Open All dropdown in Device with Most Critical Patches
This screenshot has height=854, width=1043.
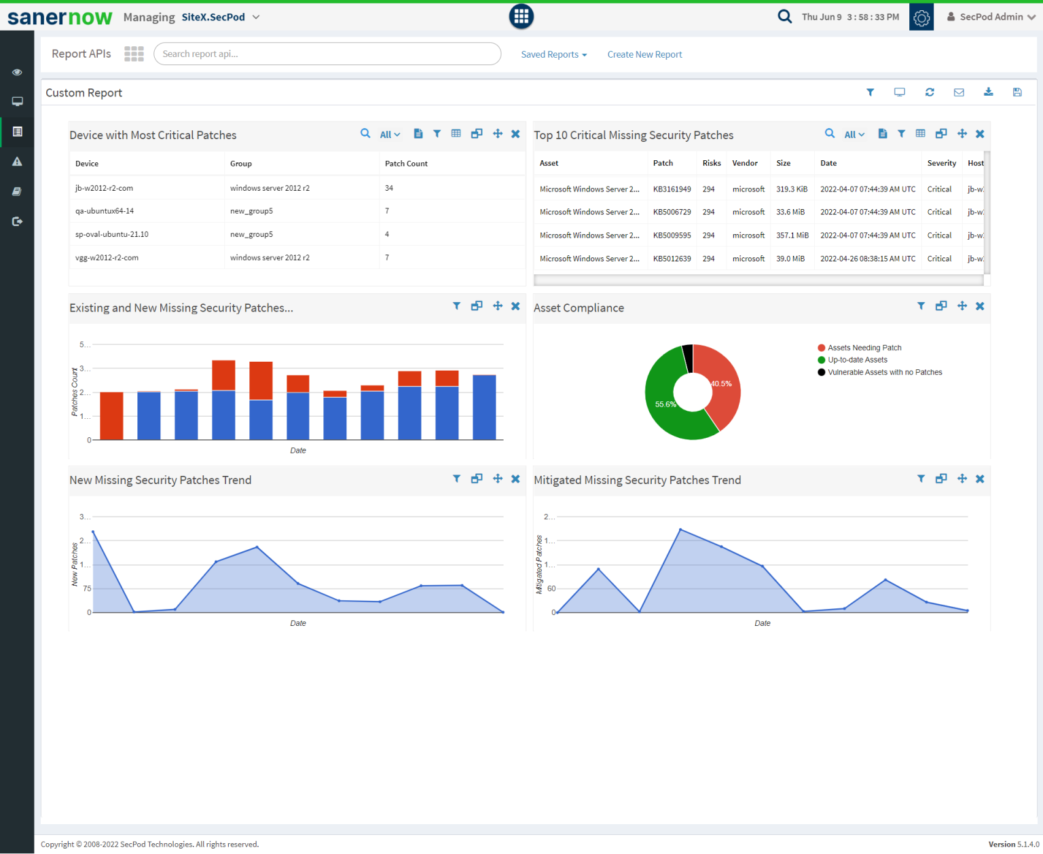[390, 134]
